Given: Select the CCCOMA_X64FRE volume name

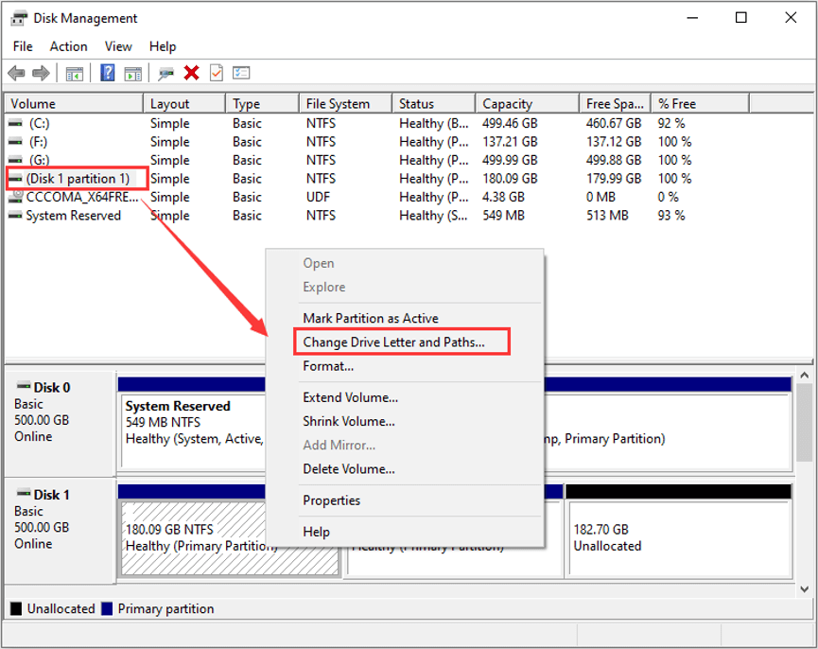Looking at the screenshot, I should pos(82,197).
